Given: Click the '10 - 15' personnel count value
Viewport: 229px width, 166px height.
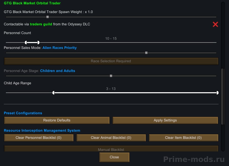Looking at the screenshot, I should 111,38.
